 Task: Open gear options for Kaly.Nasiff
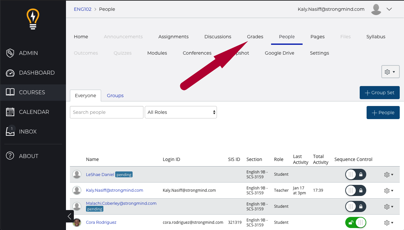pos(389,191)
